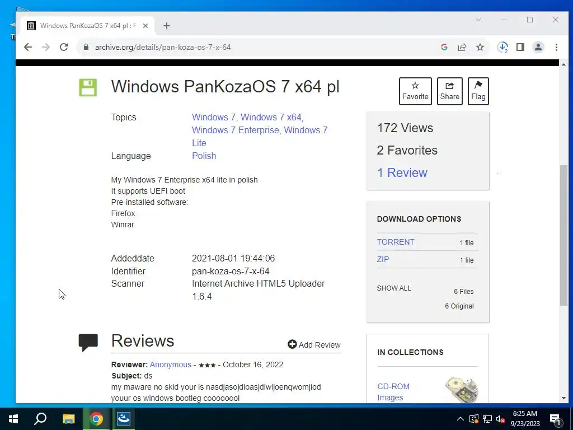
Task: Select the Windows PanKozaOS 7 x64 tab
Action: click(88, 26)
